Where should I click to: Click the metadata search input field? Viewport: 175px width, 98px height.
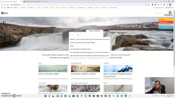[x=86, y=35]
